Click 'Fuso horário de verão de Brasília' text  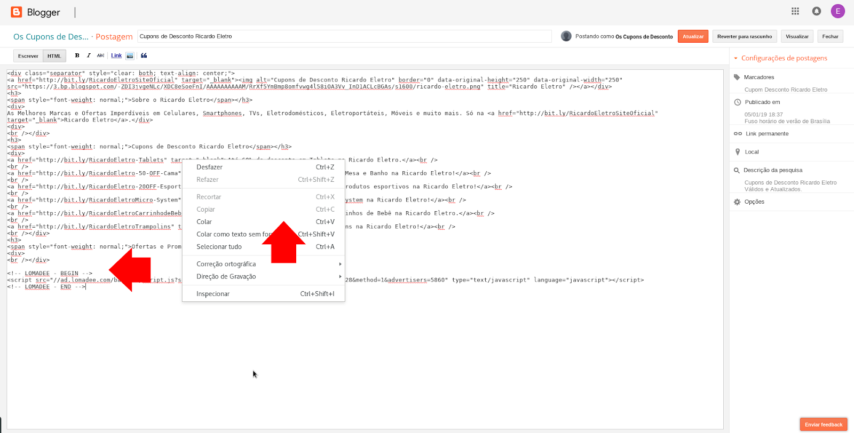[787, 121]
